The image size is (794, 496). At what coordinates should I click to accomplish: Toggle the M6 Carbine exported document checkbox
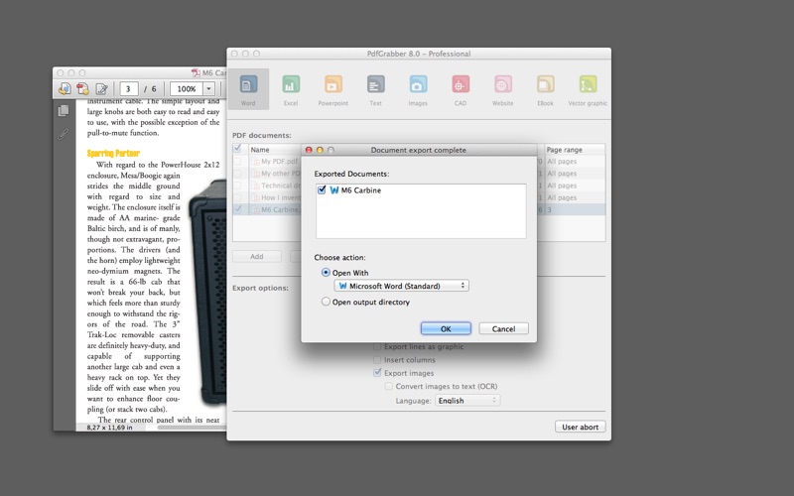[x=322, y=189]
